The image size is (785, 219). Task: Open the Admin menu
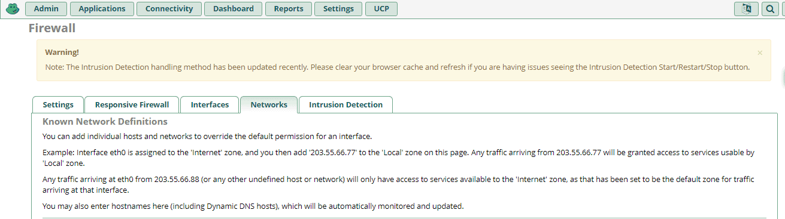[46, 9]
